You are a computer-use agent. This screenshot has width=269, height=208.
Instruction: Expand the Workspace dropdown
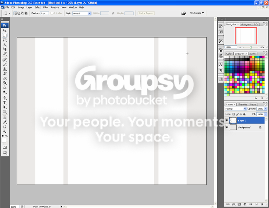197,13
